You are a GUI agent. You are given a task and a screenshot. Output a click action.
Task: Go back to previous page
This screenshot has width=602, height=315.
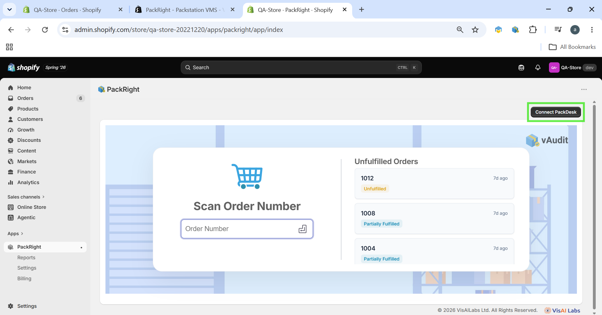(11, 30)
